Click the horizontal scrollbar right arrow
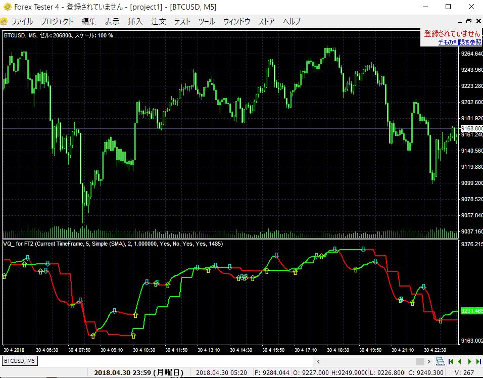483x378 pixels. tap(428, 361)
